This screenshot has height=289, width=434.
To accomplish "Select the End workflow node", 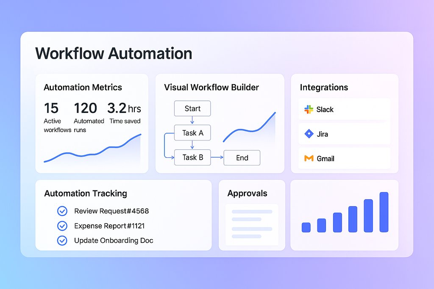I will (242, 158).
